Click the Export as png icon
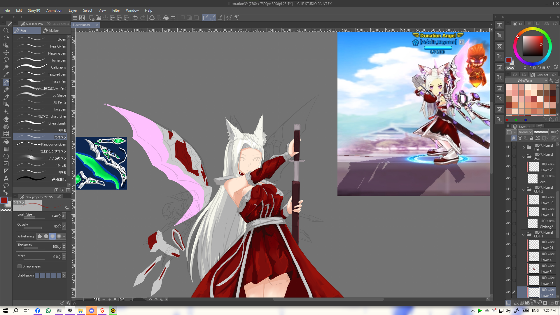Screen dimensions: 560x315 click(119, 18)
